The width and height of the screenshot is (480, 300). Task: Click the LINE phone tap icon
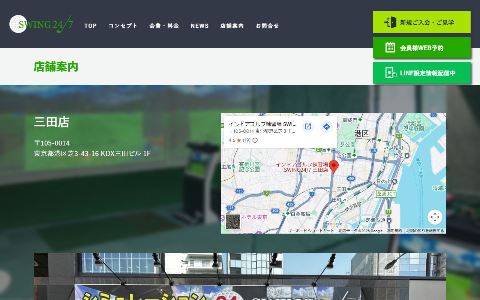391,73
